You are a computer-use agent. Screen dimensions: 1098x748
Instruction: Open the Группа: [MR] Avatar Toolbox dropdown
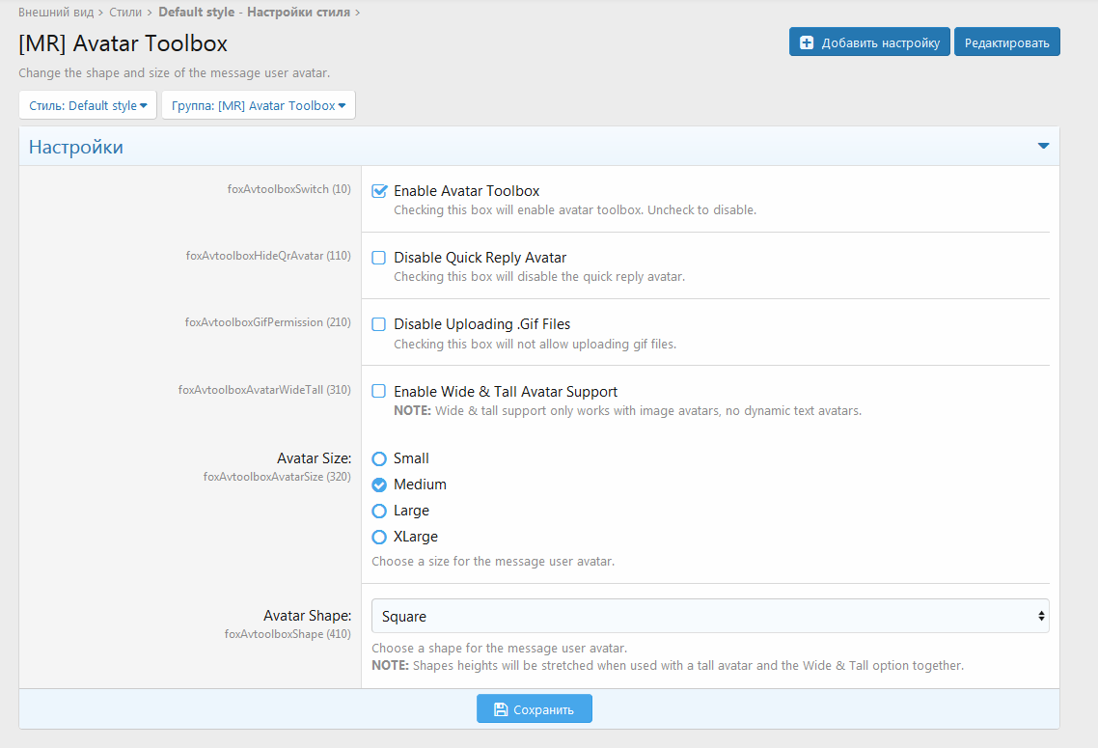[258, 105]
